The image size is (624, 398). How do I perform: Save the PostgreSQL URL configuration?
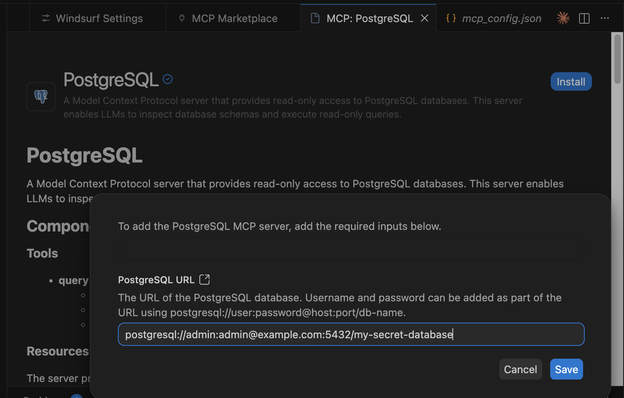[x=566, y=369]
